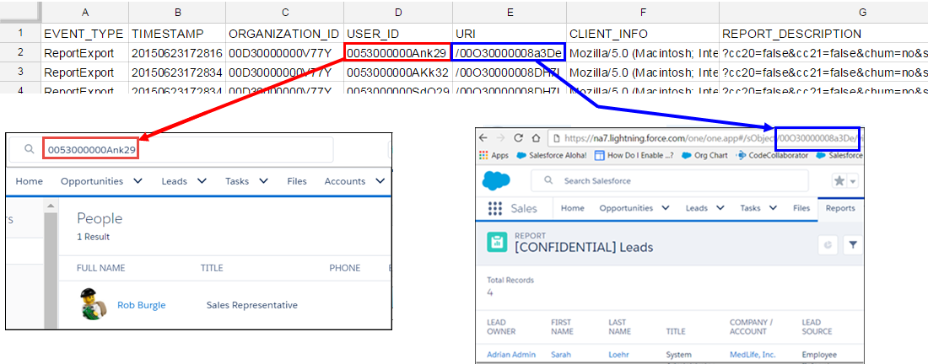Screen dimensions: 928x364
Task: Select spreadsheet column G header
Action: (x=861, y=13)
